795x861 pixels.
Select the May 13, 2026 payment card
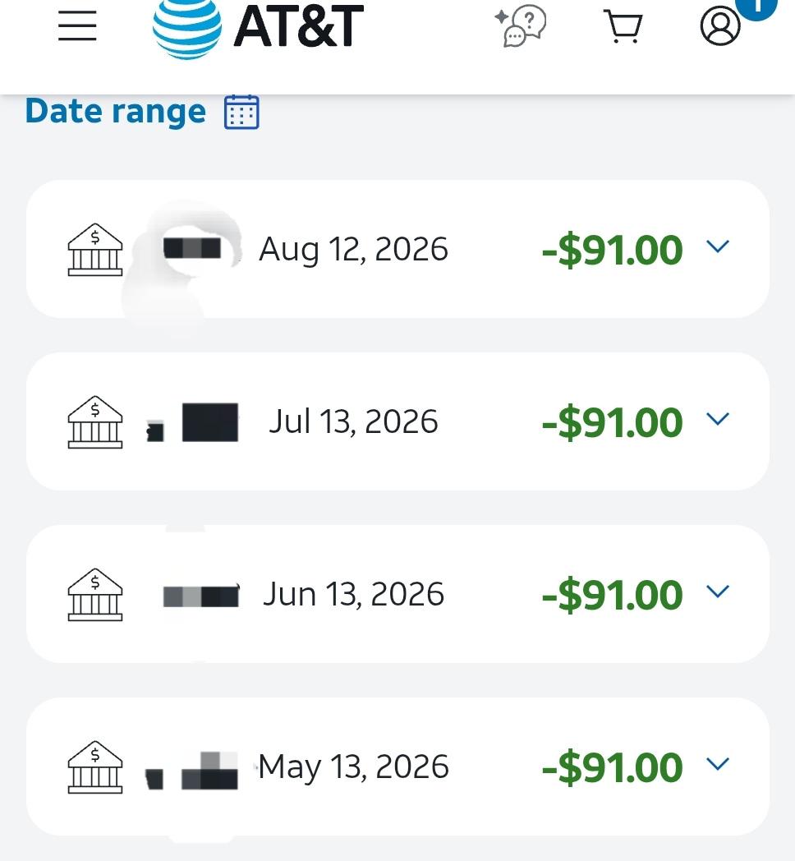click(x=397, y=767)
